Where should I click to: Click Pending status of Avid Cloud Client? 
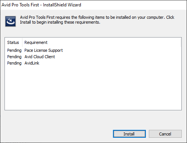point(14,57)
